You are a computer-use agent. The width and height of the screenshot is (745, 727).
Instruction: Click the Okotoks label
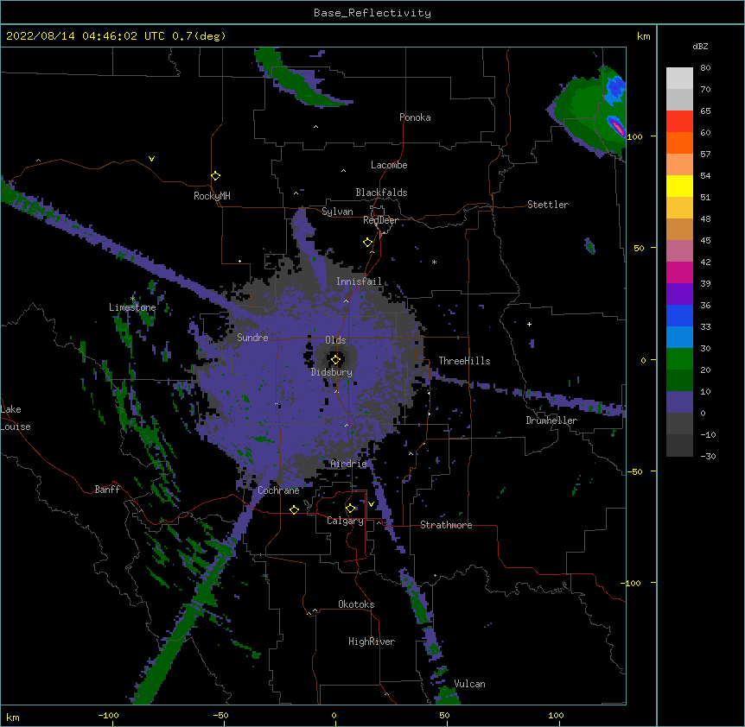(356, 604)
